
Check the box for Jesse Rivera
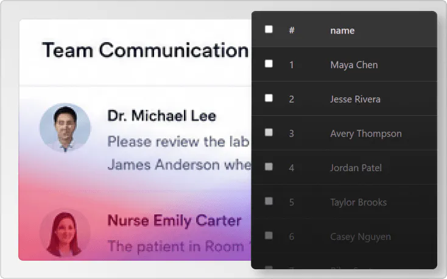(269, 98)
